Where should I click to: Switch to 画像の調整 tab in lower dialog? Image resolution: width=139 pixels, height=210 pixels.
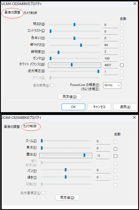[12, 127]
